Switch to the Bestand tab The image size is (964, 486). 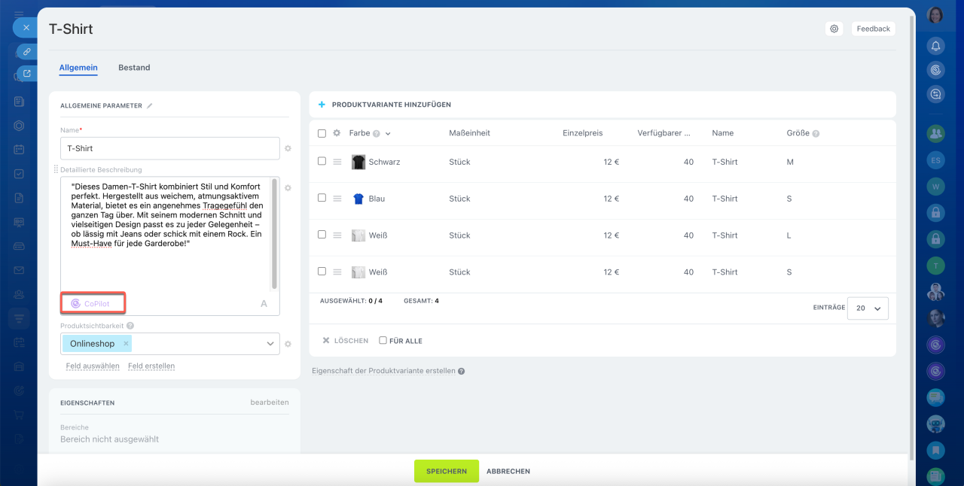pyautogui.click(x=134, y=68)
